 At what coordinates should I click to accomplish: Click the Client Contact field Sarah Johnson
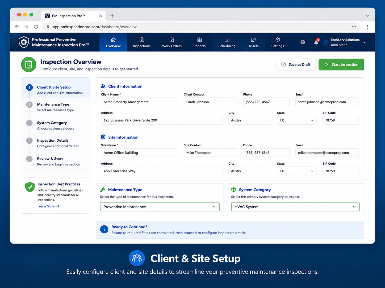(210, 102)
